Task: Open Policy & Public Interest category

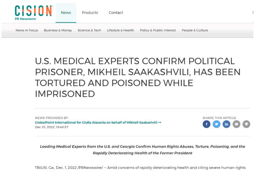Action: click(x=158, y=30)
